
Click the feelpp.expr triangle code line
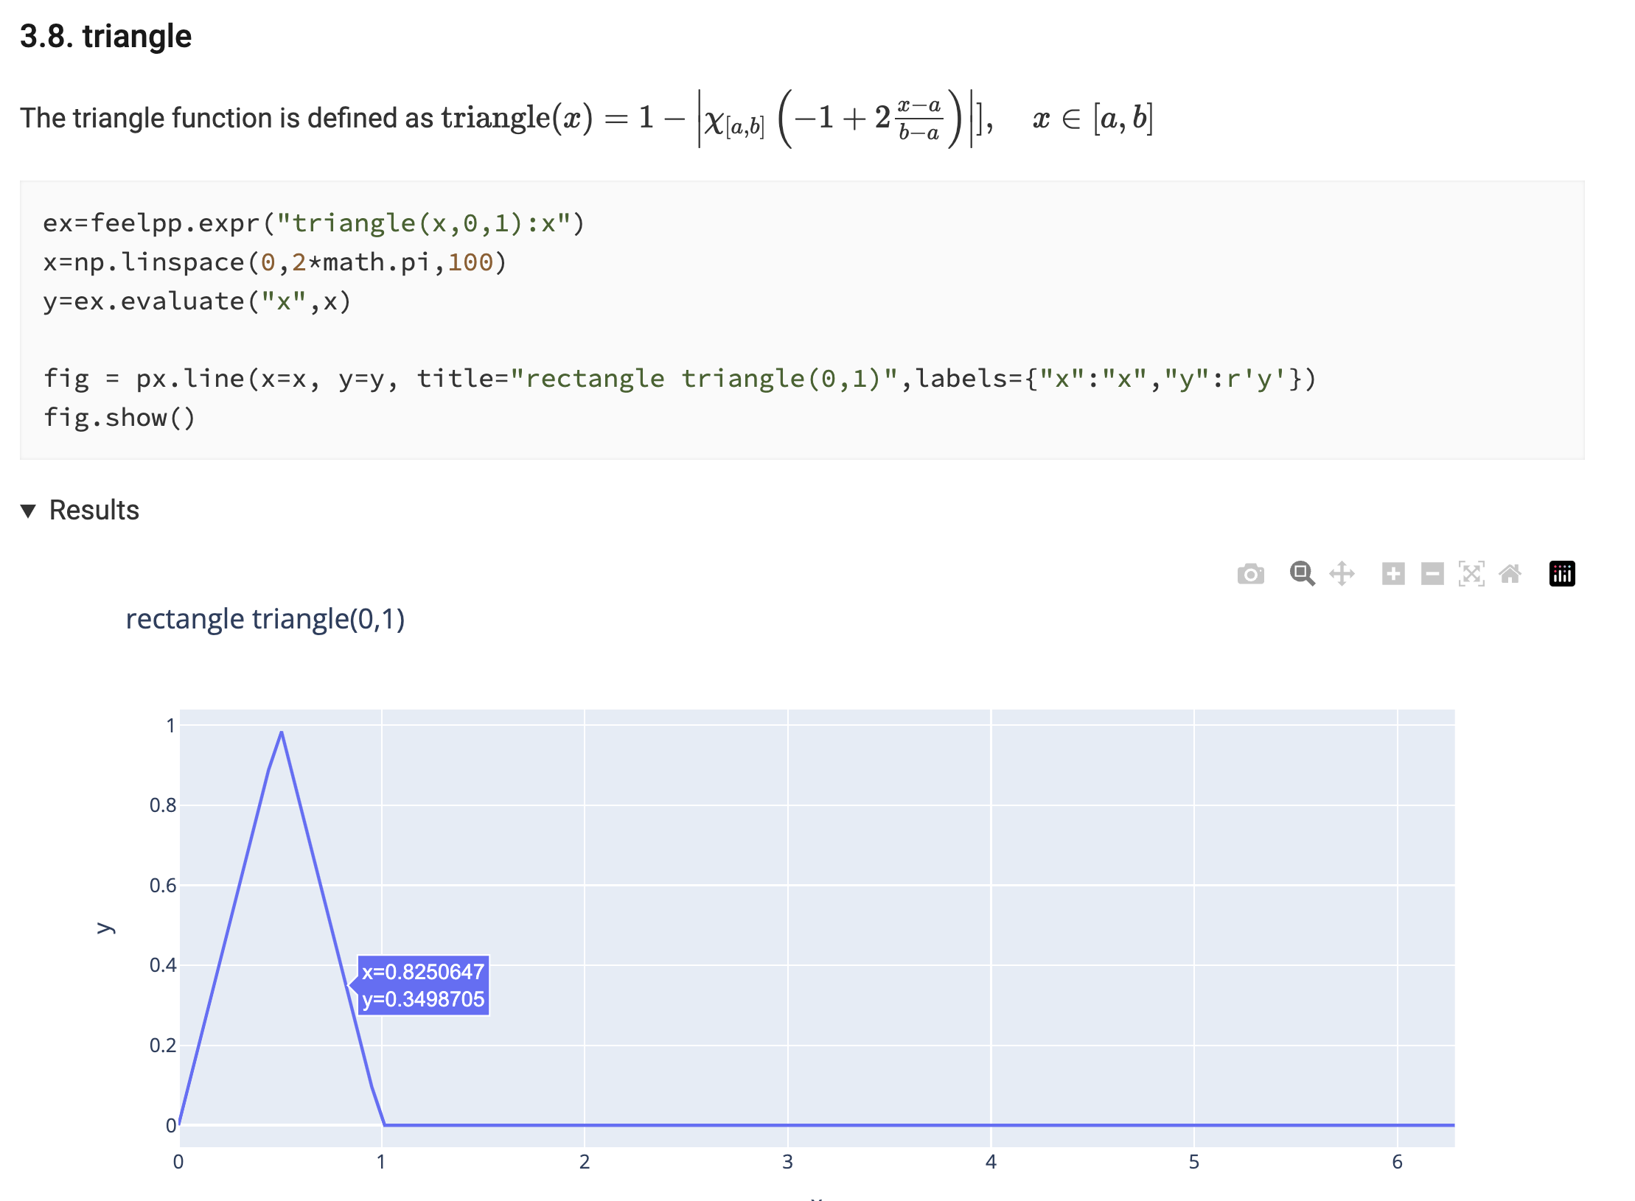314,223
